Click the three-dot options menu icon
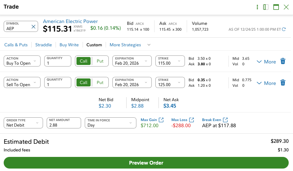This screenshot has height=171, width=293. [x=257, y=7]
